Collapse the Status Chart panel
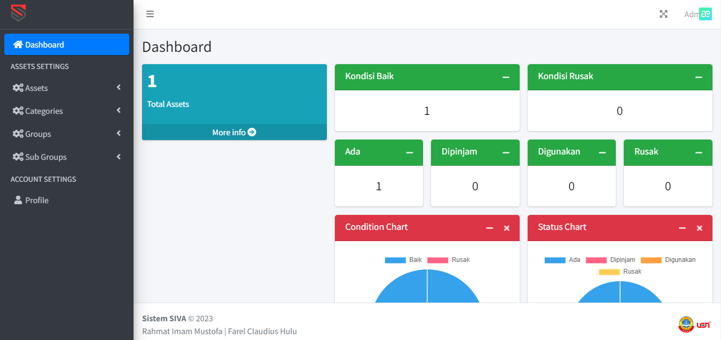 point(682,228)
